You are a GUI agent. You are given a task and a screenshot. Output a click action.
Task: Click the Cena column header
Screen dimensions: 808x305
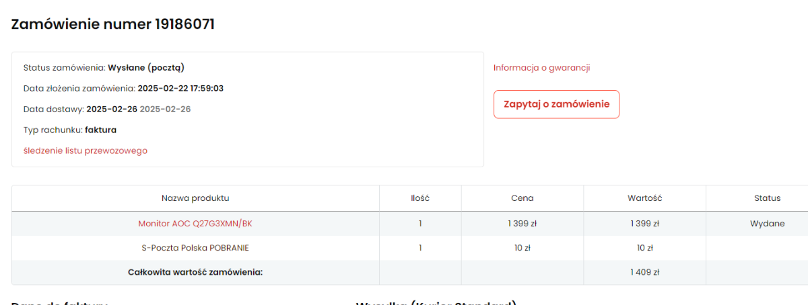[522, 198]
